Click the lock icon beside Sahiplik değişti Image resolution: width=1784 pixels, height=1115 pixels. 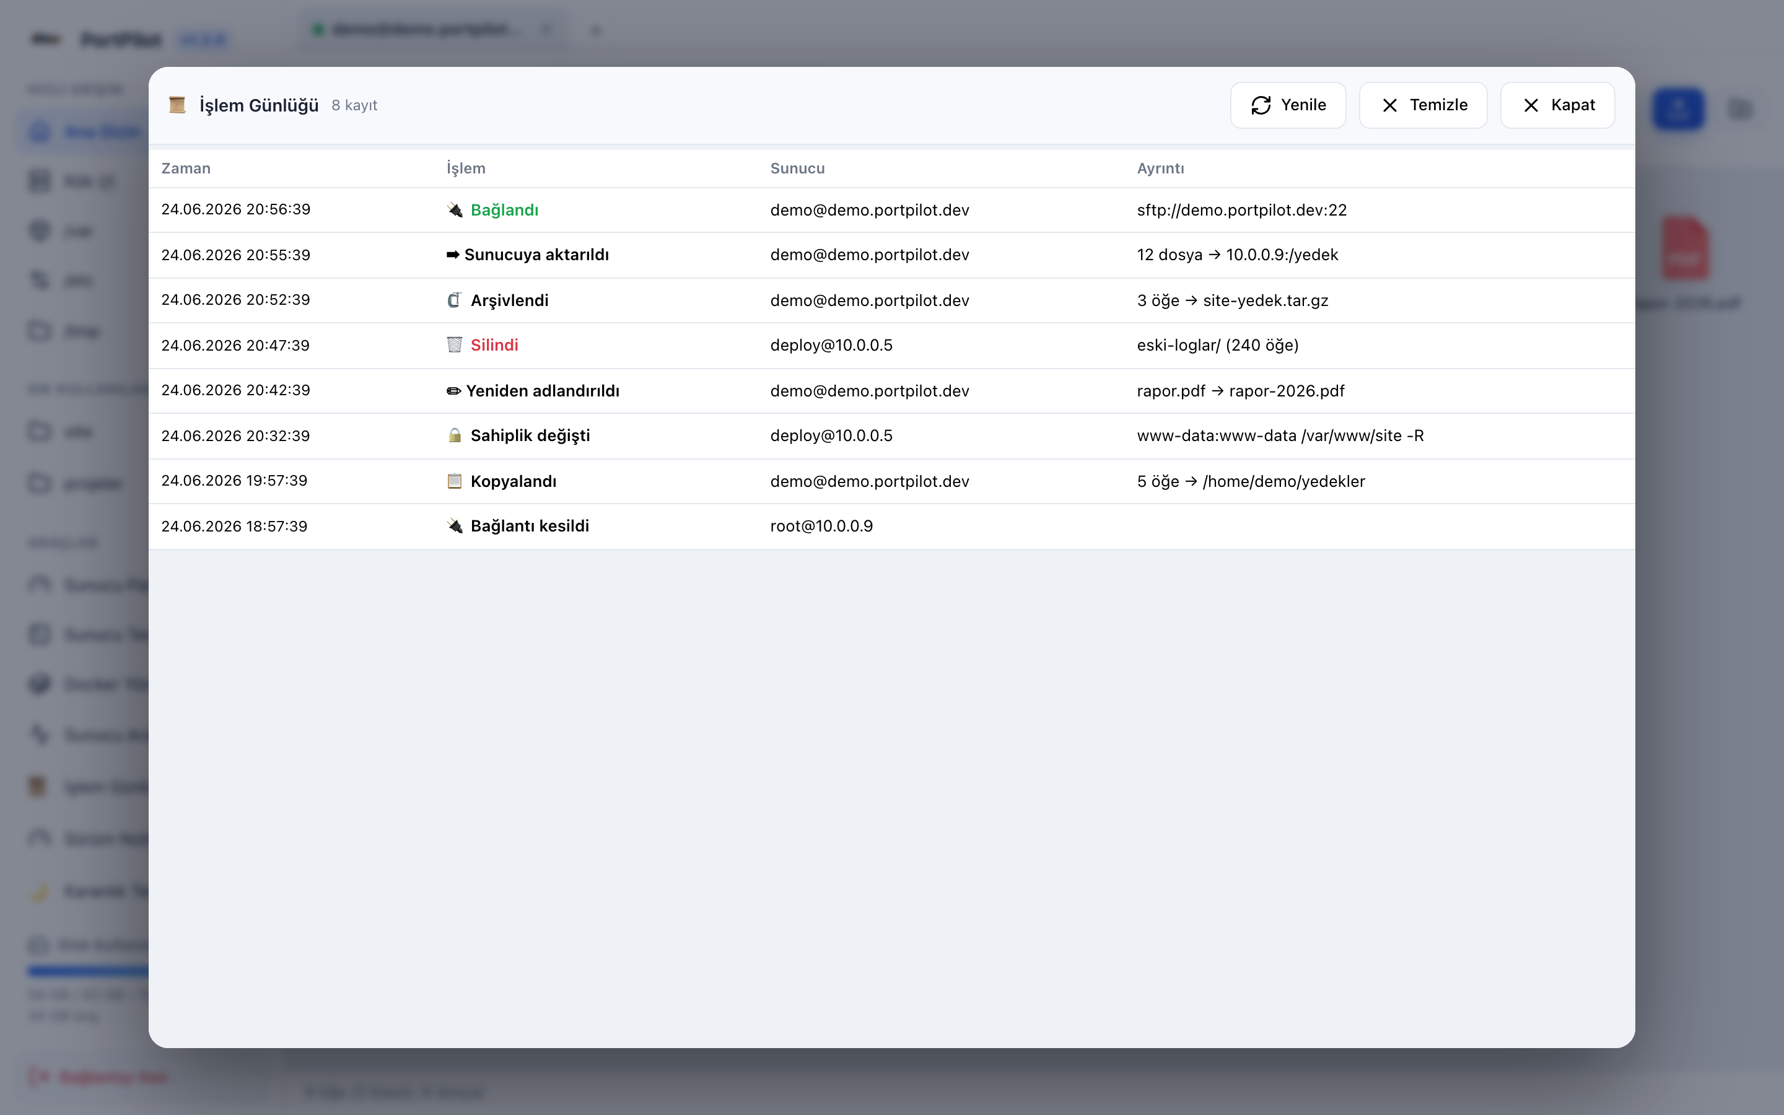coord(455,436)
